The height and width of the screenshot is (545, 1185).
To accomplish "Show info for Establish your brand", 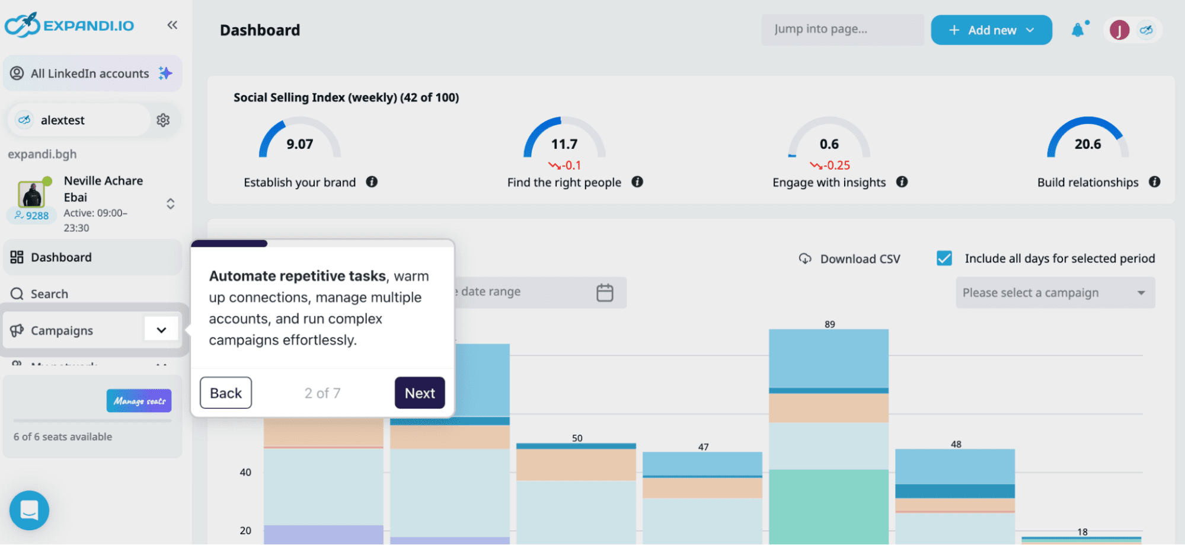I will [372, 182].
